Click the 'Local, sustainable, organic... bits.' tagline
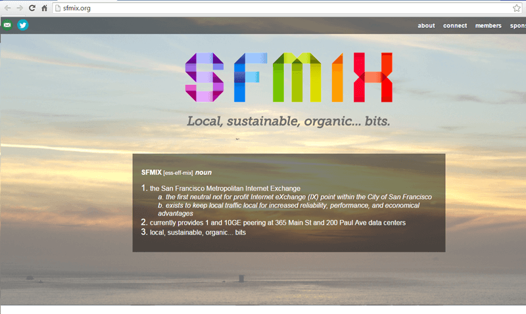 pos(289,121)
